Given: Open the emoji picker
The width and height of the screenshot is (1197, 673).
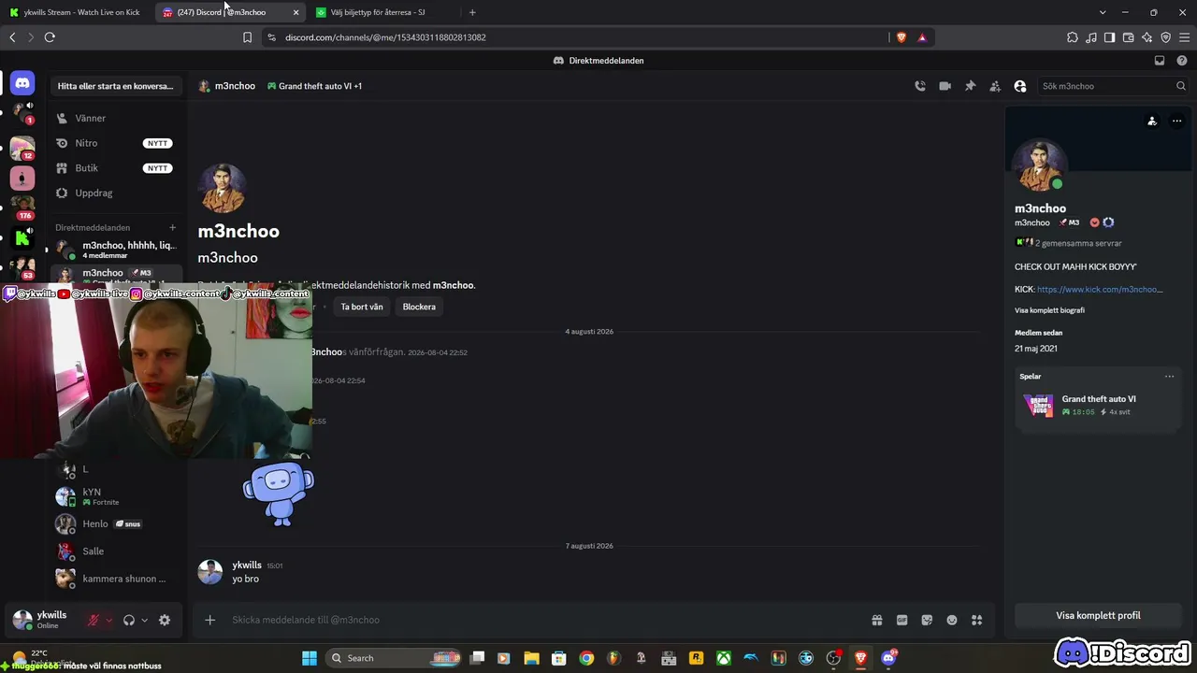Looking at the screenshot, I should 952,620.
